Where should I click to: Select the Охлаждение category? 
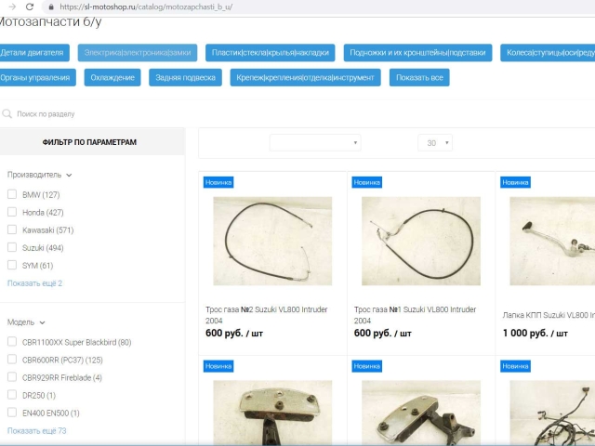112,77
